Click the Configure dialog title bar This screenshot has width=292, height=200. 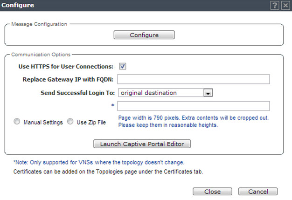146,6
